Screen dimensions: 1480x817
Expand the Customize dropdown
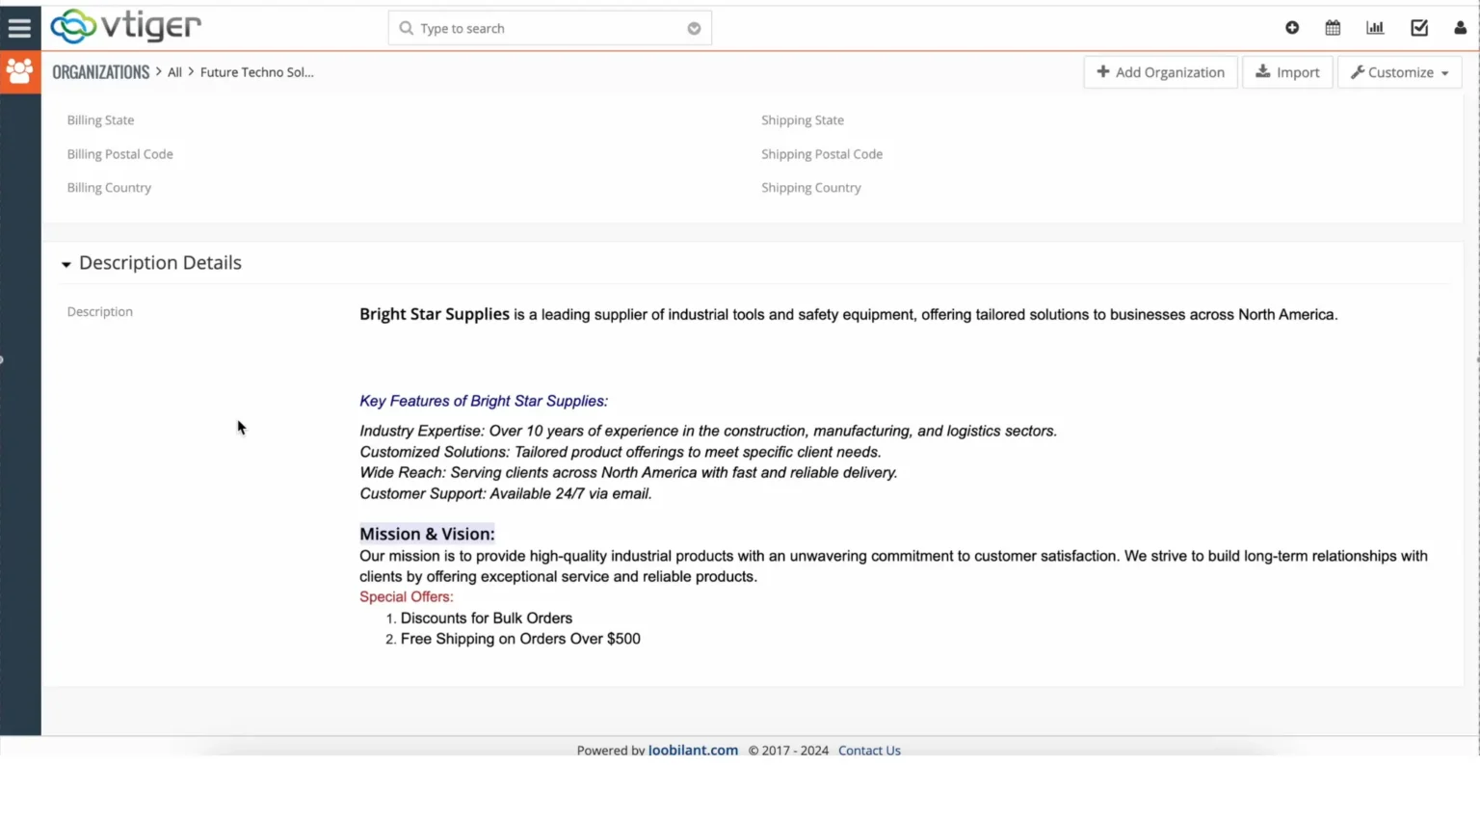click(1398, 71)
